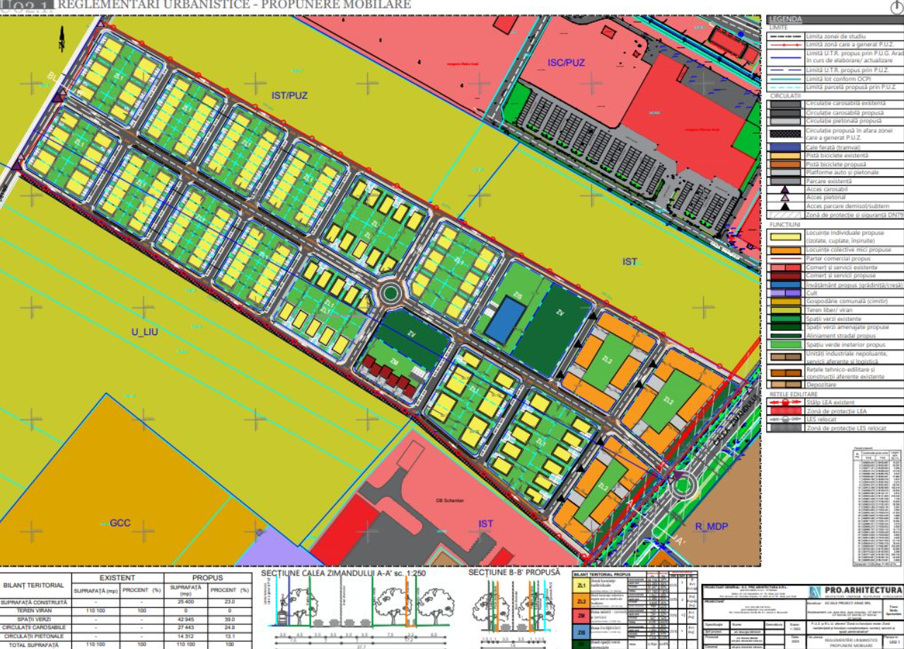The height and width of the screenshot is (649, 904).
Task: Click the U_LIU zone label
Action: [144, 332]
